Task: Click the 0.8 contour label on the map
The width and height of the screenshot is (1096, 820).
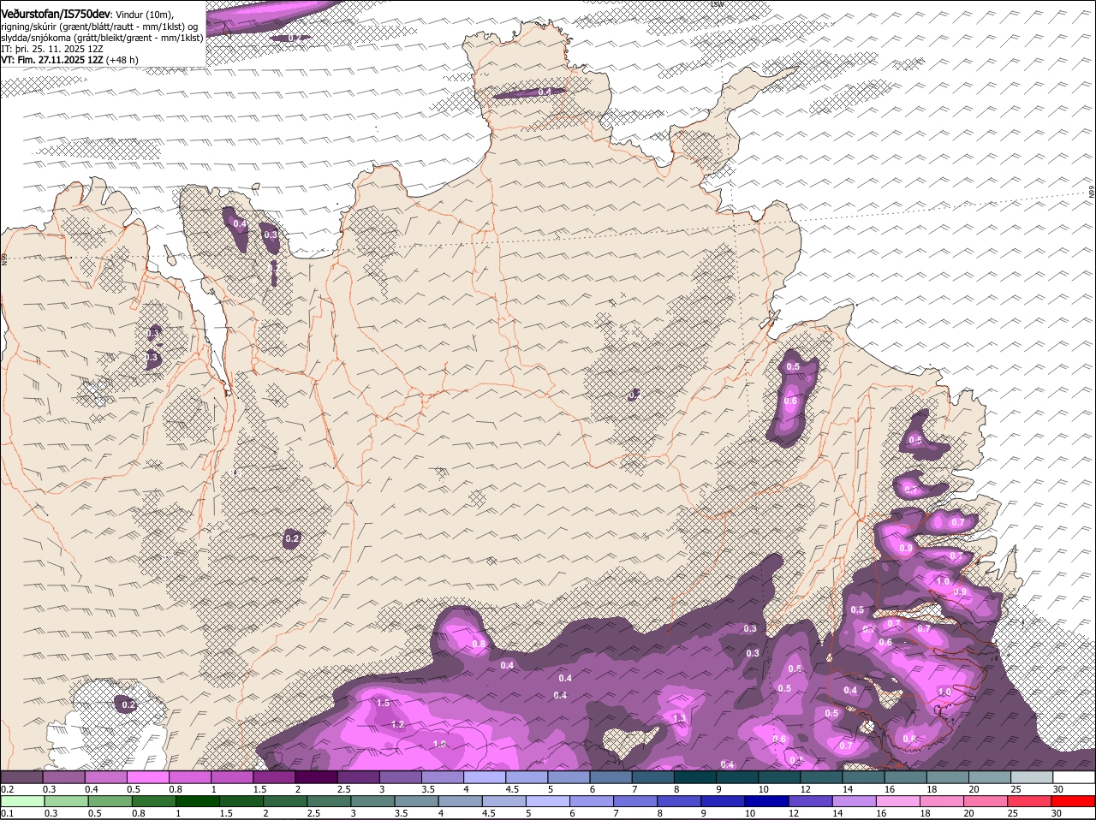Action: (x=479, y=644)
